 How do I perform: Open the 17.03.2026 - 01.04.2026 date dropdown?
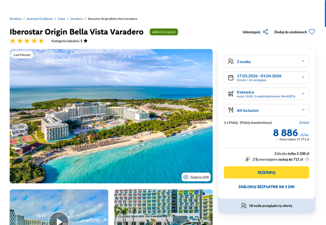267,77
